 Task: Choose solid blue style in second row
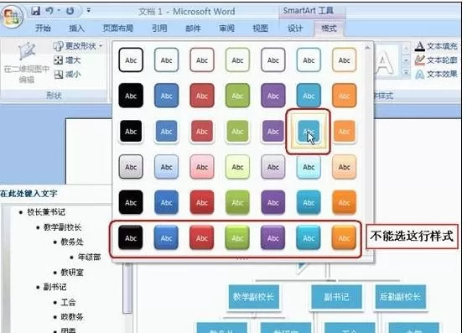pos(166,96)
